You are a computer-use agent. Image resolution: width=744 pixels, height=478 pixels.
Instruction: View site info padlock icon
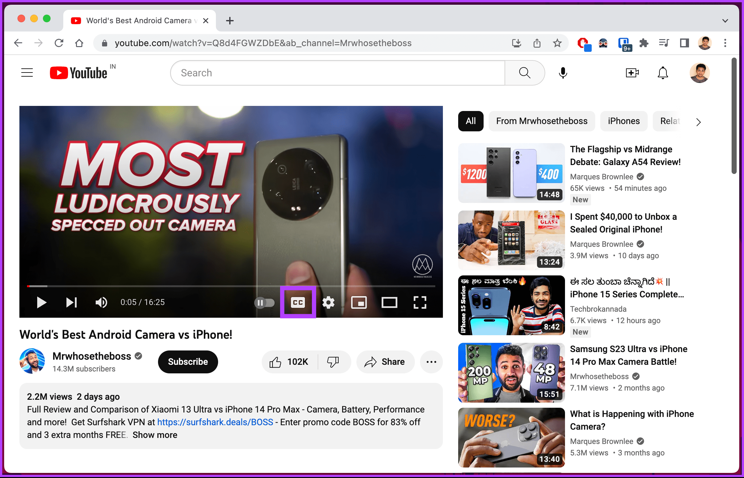point(104,43)
